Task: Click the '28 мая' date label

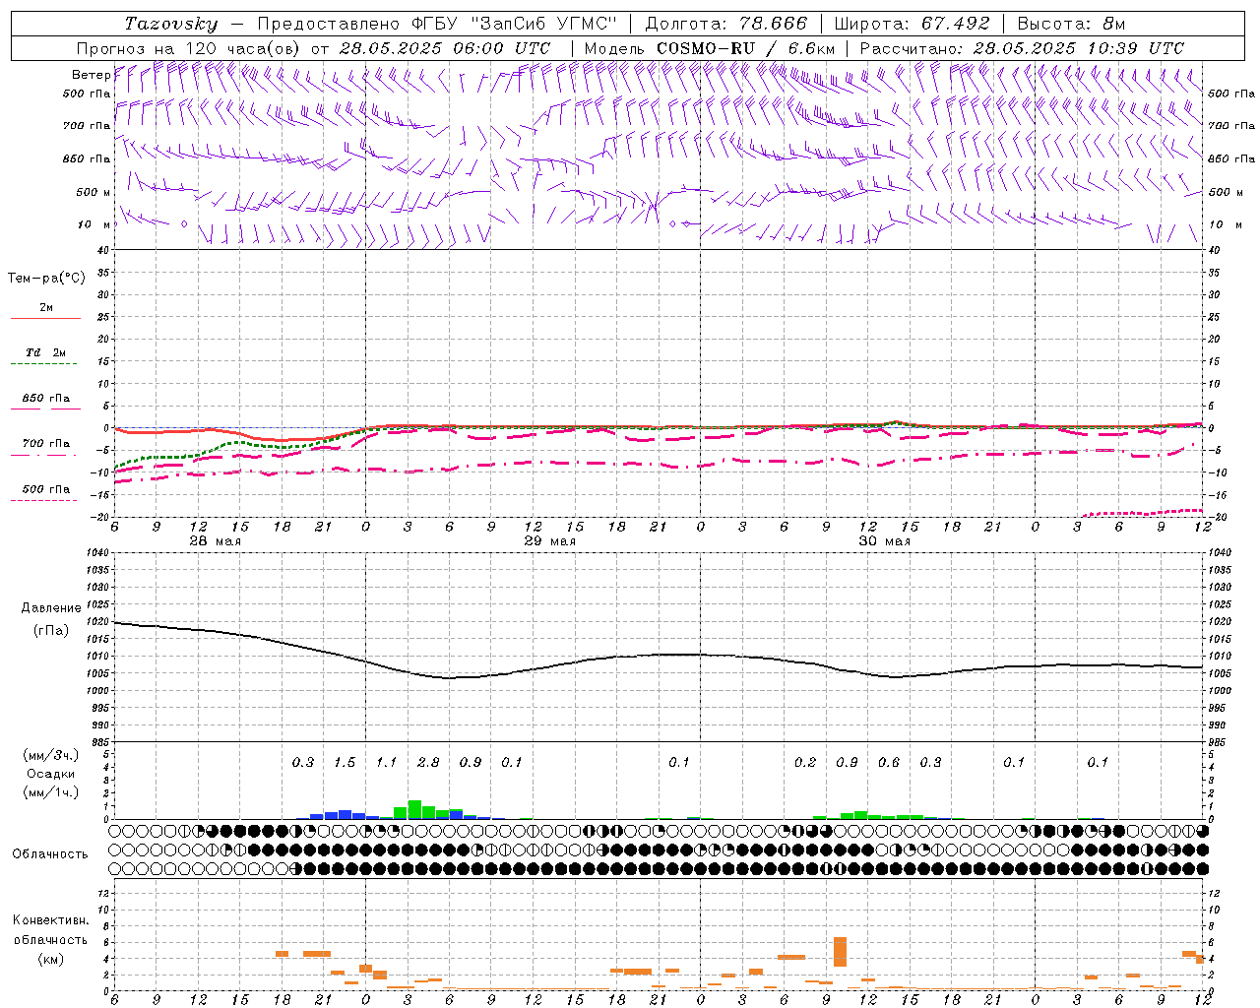Action: 215,541
